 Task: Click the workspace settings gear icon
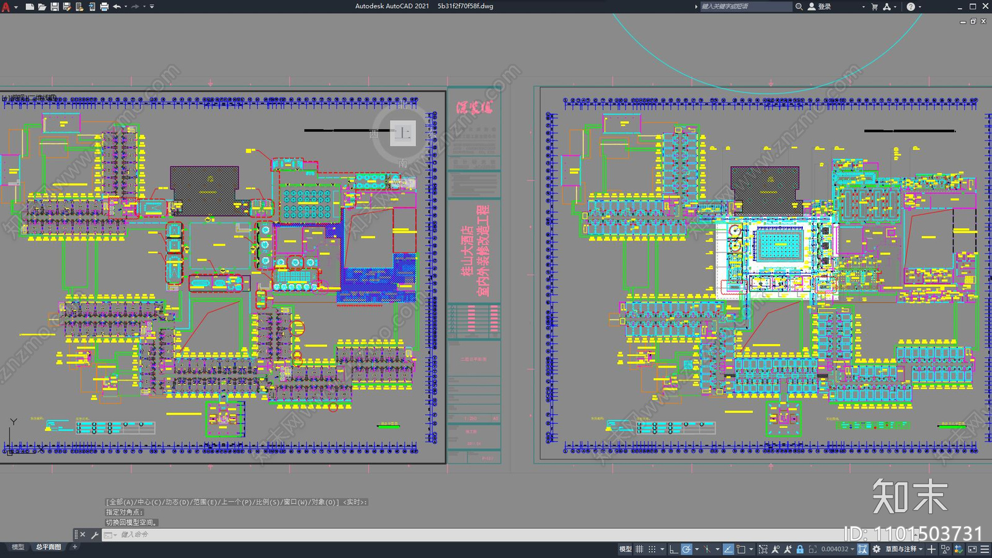tap(877, 549)
